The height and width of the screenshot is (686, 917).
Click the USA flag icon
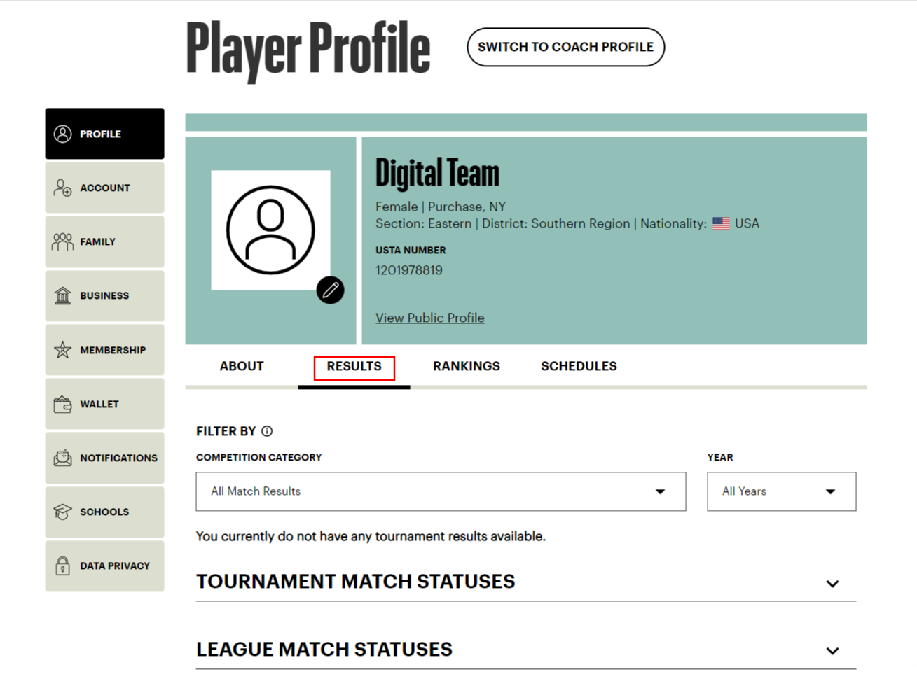click(x=721, y=224)
